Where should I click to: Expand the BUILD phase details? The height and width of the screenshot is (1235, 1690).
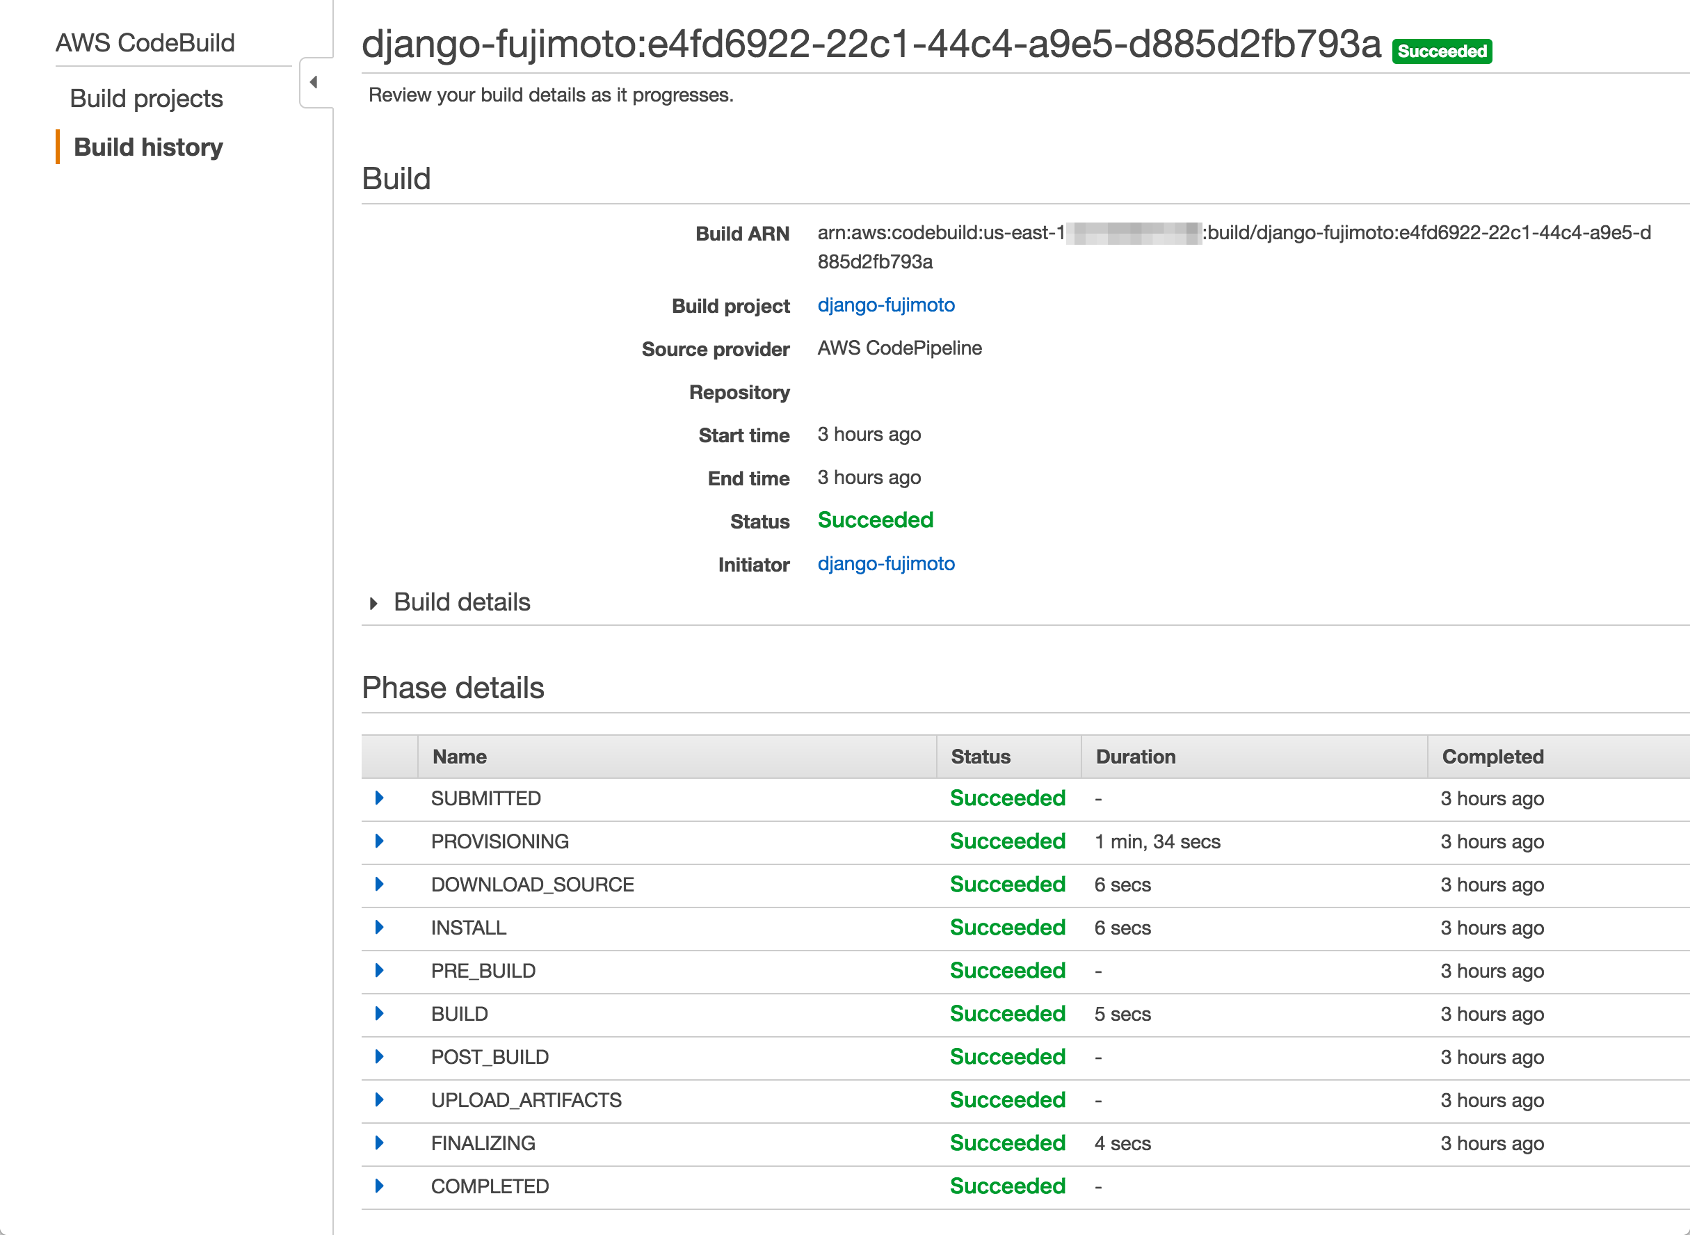coord(379,1014)
